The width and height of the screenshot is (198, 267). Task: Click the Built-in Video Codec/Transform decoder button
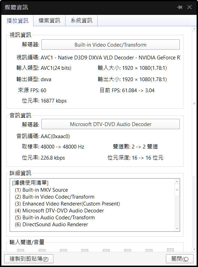(x=110, y=45)
